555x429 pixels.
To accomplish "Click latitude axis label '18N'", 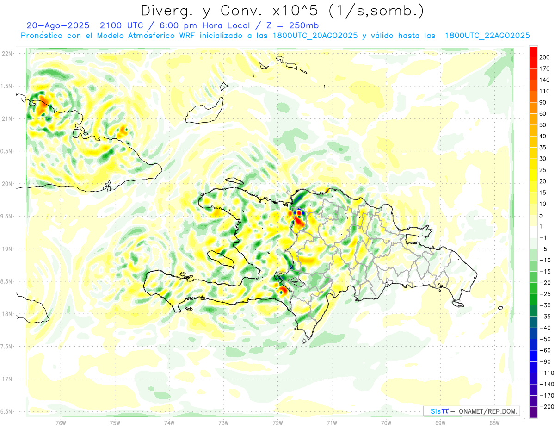I will click(7, 314).
